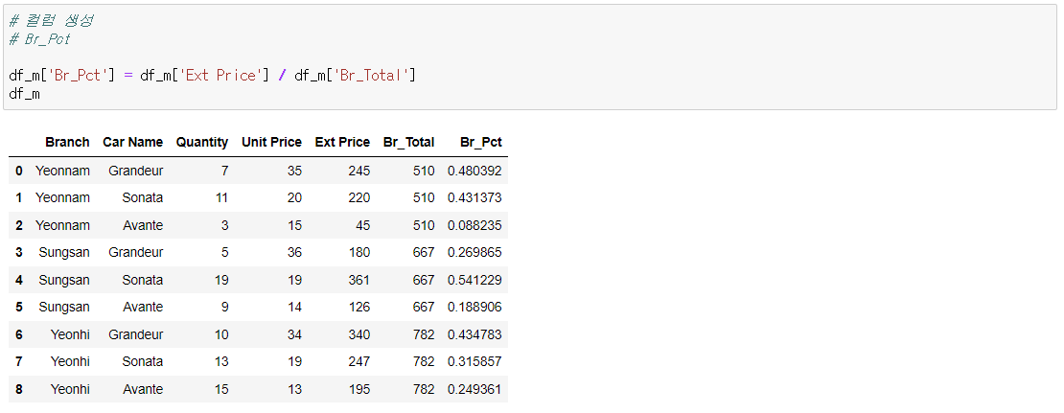The image size is (1064, 413).
Task: Click Br_Pct value 0.315857
Action: (475, 362)
